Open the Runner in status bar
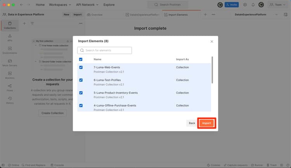This screenshot has height=168, width=291. [x=257, y=165]
